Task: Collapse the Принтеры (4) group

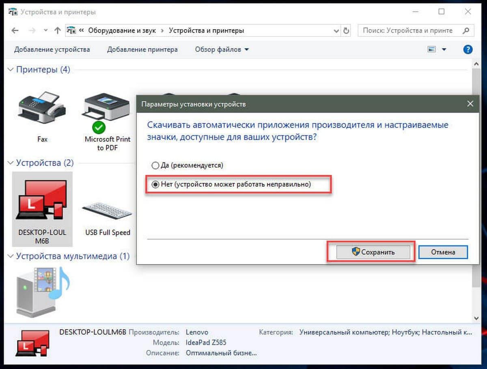Action: pyautogui.click(x=11, y=70)
